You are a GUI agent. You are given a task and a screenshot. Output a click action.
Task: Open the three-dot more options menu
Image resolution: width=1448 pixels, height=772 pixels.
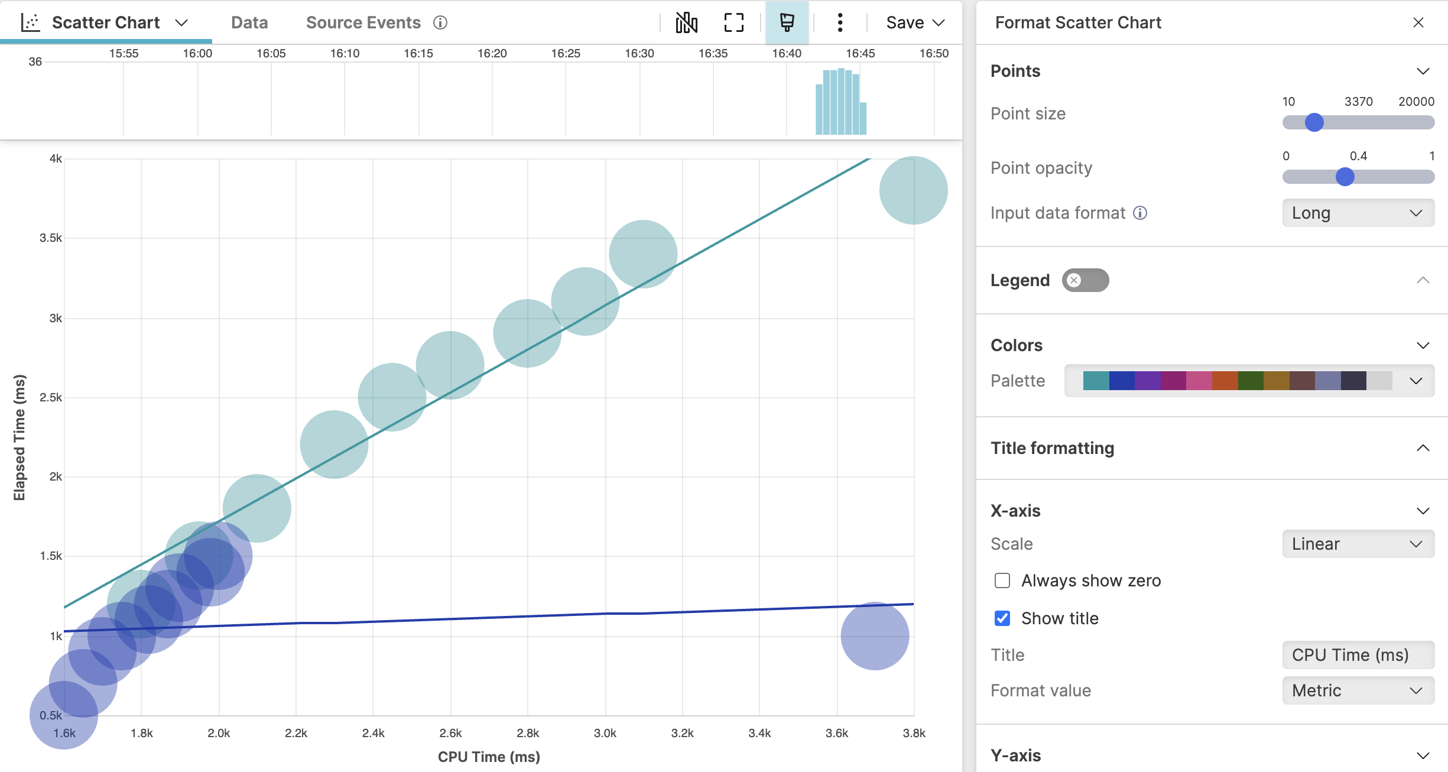pyautogui.click(x=840, y=22)
